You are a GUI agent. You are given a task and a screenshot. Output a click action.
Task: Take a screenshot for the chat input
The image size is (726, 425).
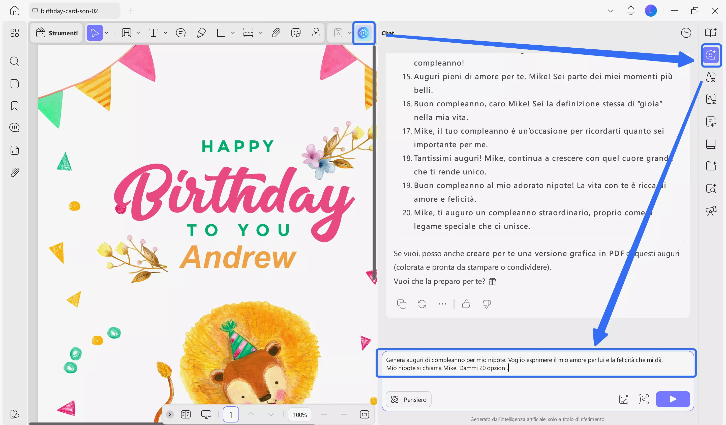click(x=644, y=399)
